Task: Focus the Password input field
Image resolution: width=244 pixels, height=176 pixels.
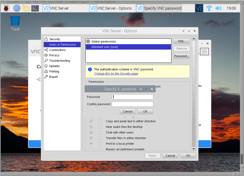Action: click(x=132, y=97)
